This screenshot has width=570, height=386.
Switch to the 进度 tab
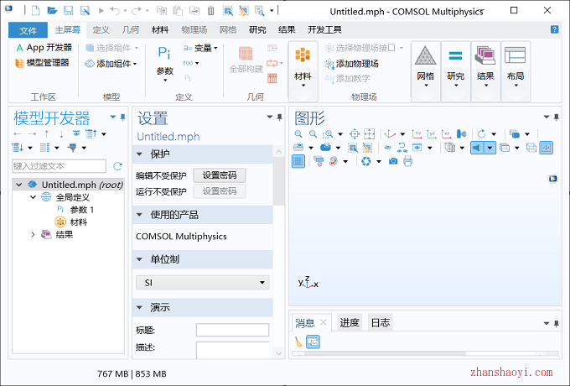tap(350, 323)
